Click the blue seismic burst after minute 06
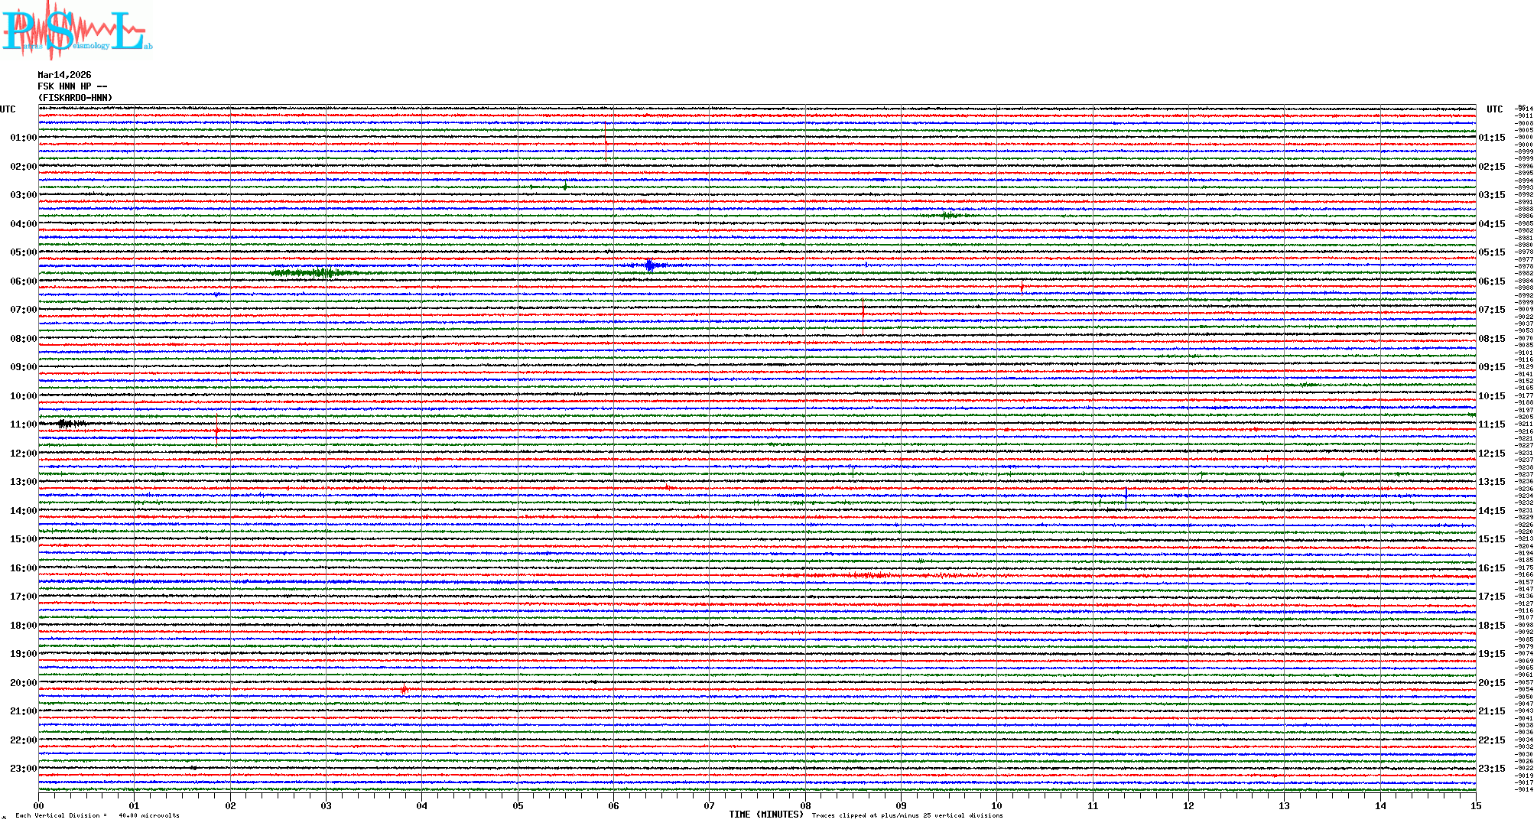The image size is (1537, 826). tap(650, 265)
